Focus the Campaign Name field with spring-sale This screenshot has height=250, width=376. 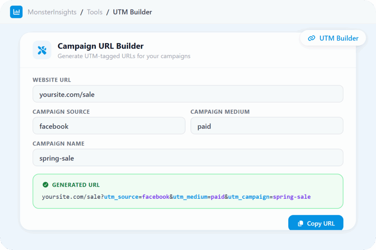coord(188,158)
